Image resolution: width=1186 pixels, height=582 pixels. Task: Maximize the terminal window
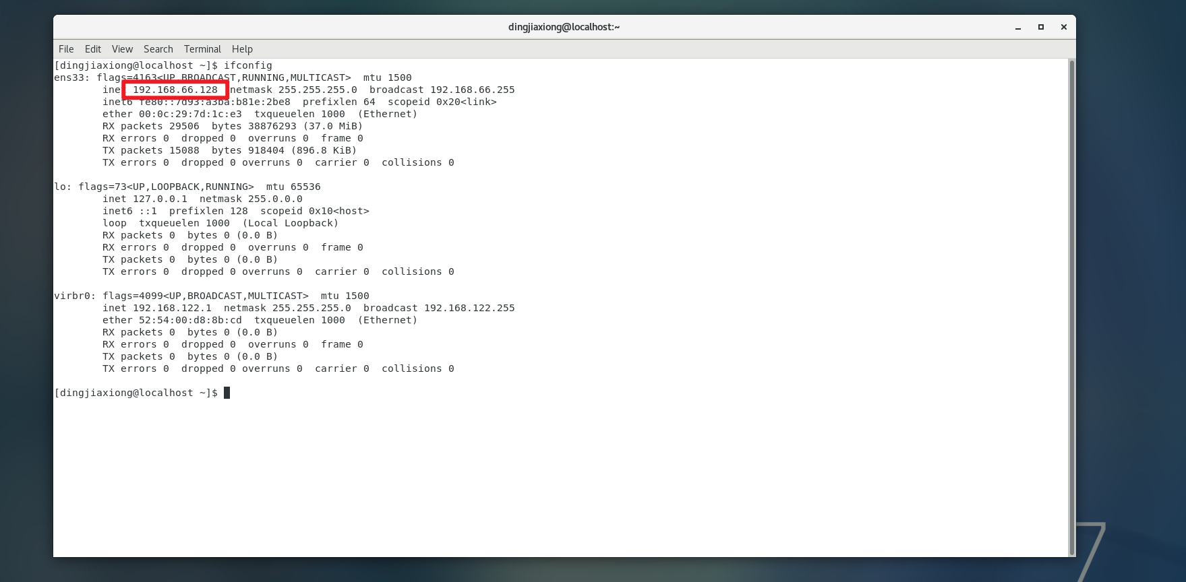(x=1041, y=27)
